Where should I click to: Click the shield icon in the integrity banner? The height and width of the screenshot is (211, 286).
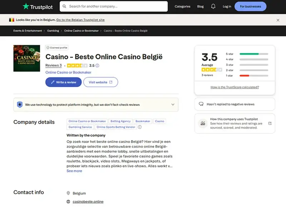point(19,104)
